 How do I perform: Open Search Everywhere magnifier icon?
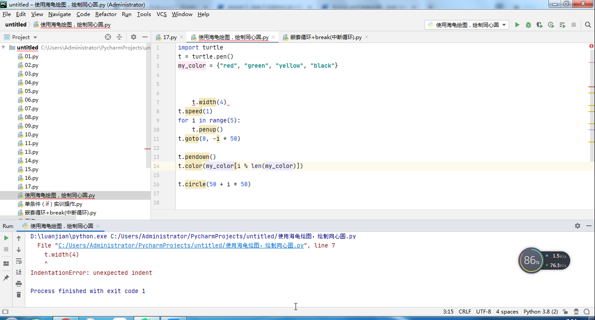[587, 25]
